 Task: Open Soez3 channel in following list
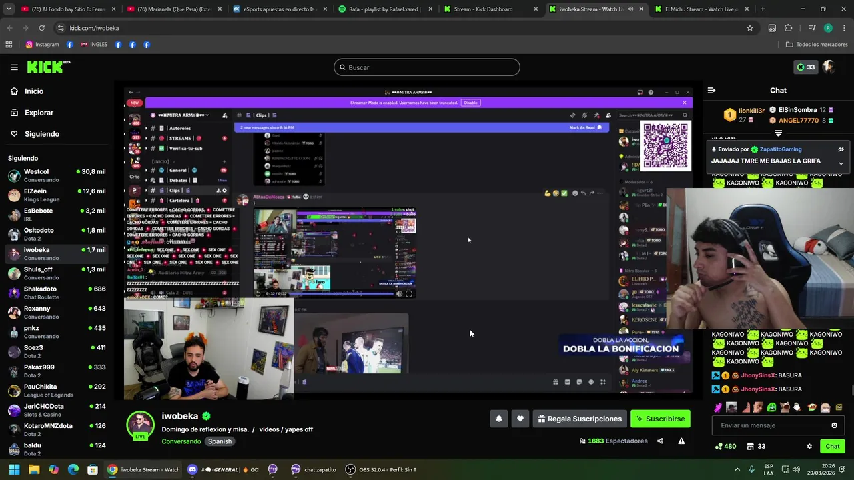click(57, 351)
